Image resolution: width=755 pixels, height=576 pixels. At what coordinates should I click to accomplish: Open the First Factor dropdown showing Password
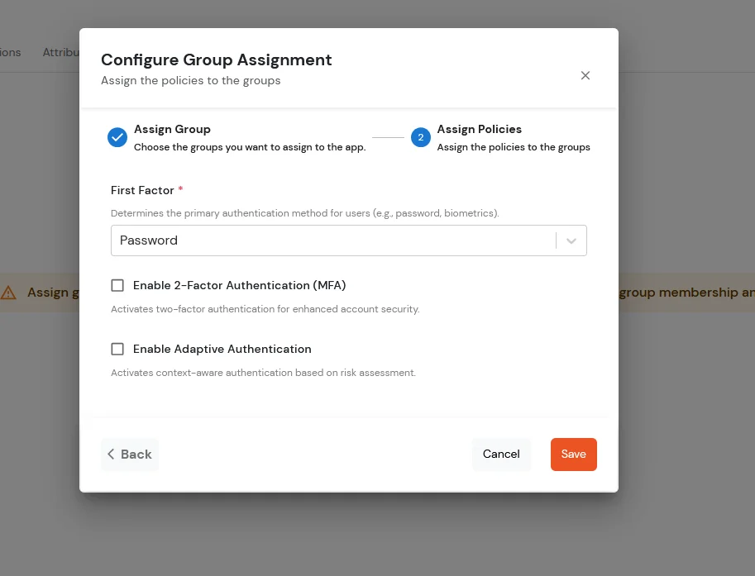click(x=349, y=240)
